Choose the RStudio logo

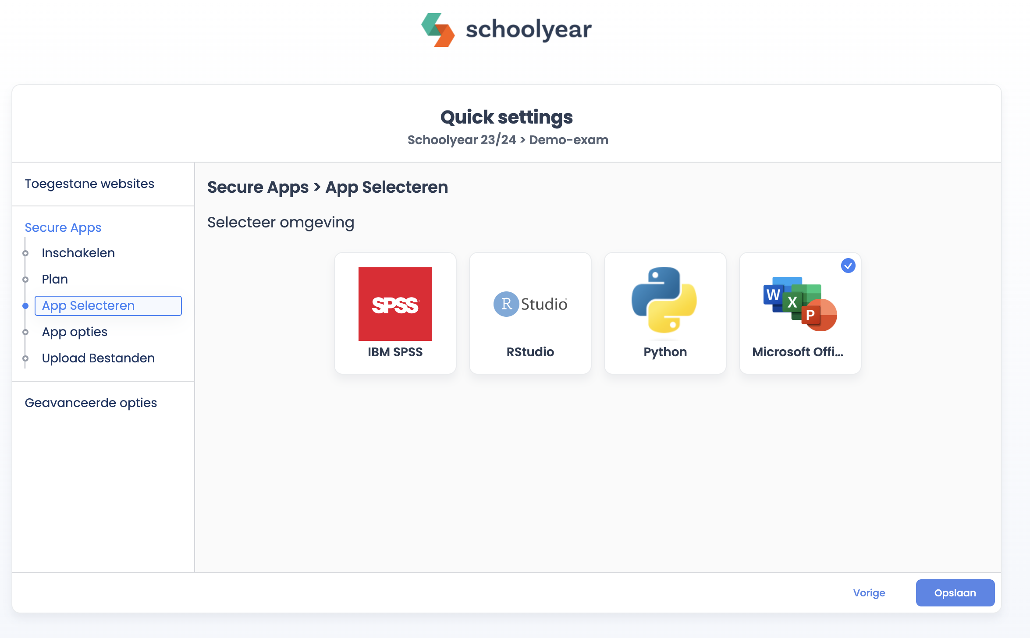[530, 304]
